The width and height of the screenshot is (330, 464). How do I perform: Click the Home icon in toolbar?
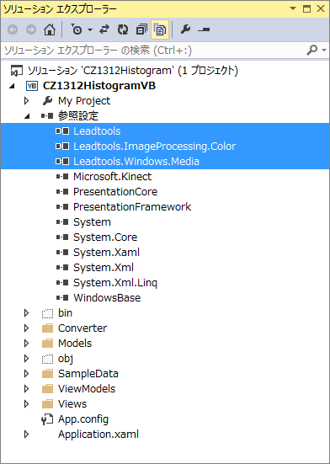(50, 29)
